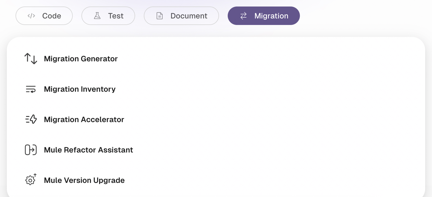Click the Mule Refactor Assistant arrow icon

pos(31,150)
